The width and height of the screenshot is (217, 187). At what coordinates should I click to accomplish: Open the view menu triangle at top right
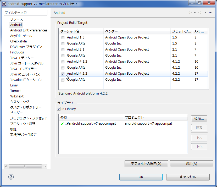210,13
